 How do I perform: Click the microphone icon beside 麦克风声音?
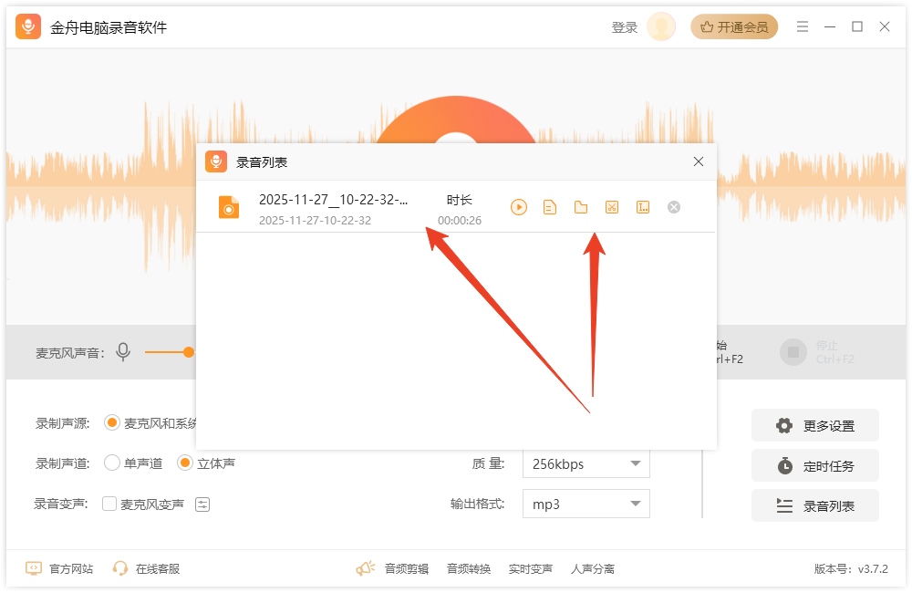(123, 351)
